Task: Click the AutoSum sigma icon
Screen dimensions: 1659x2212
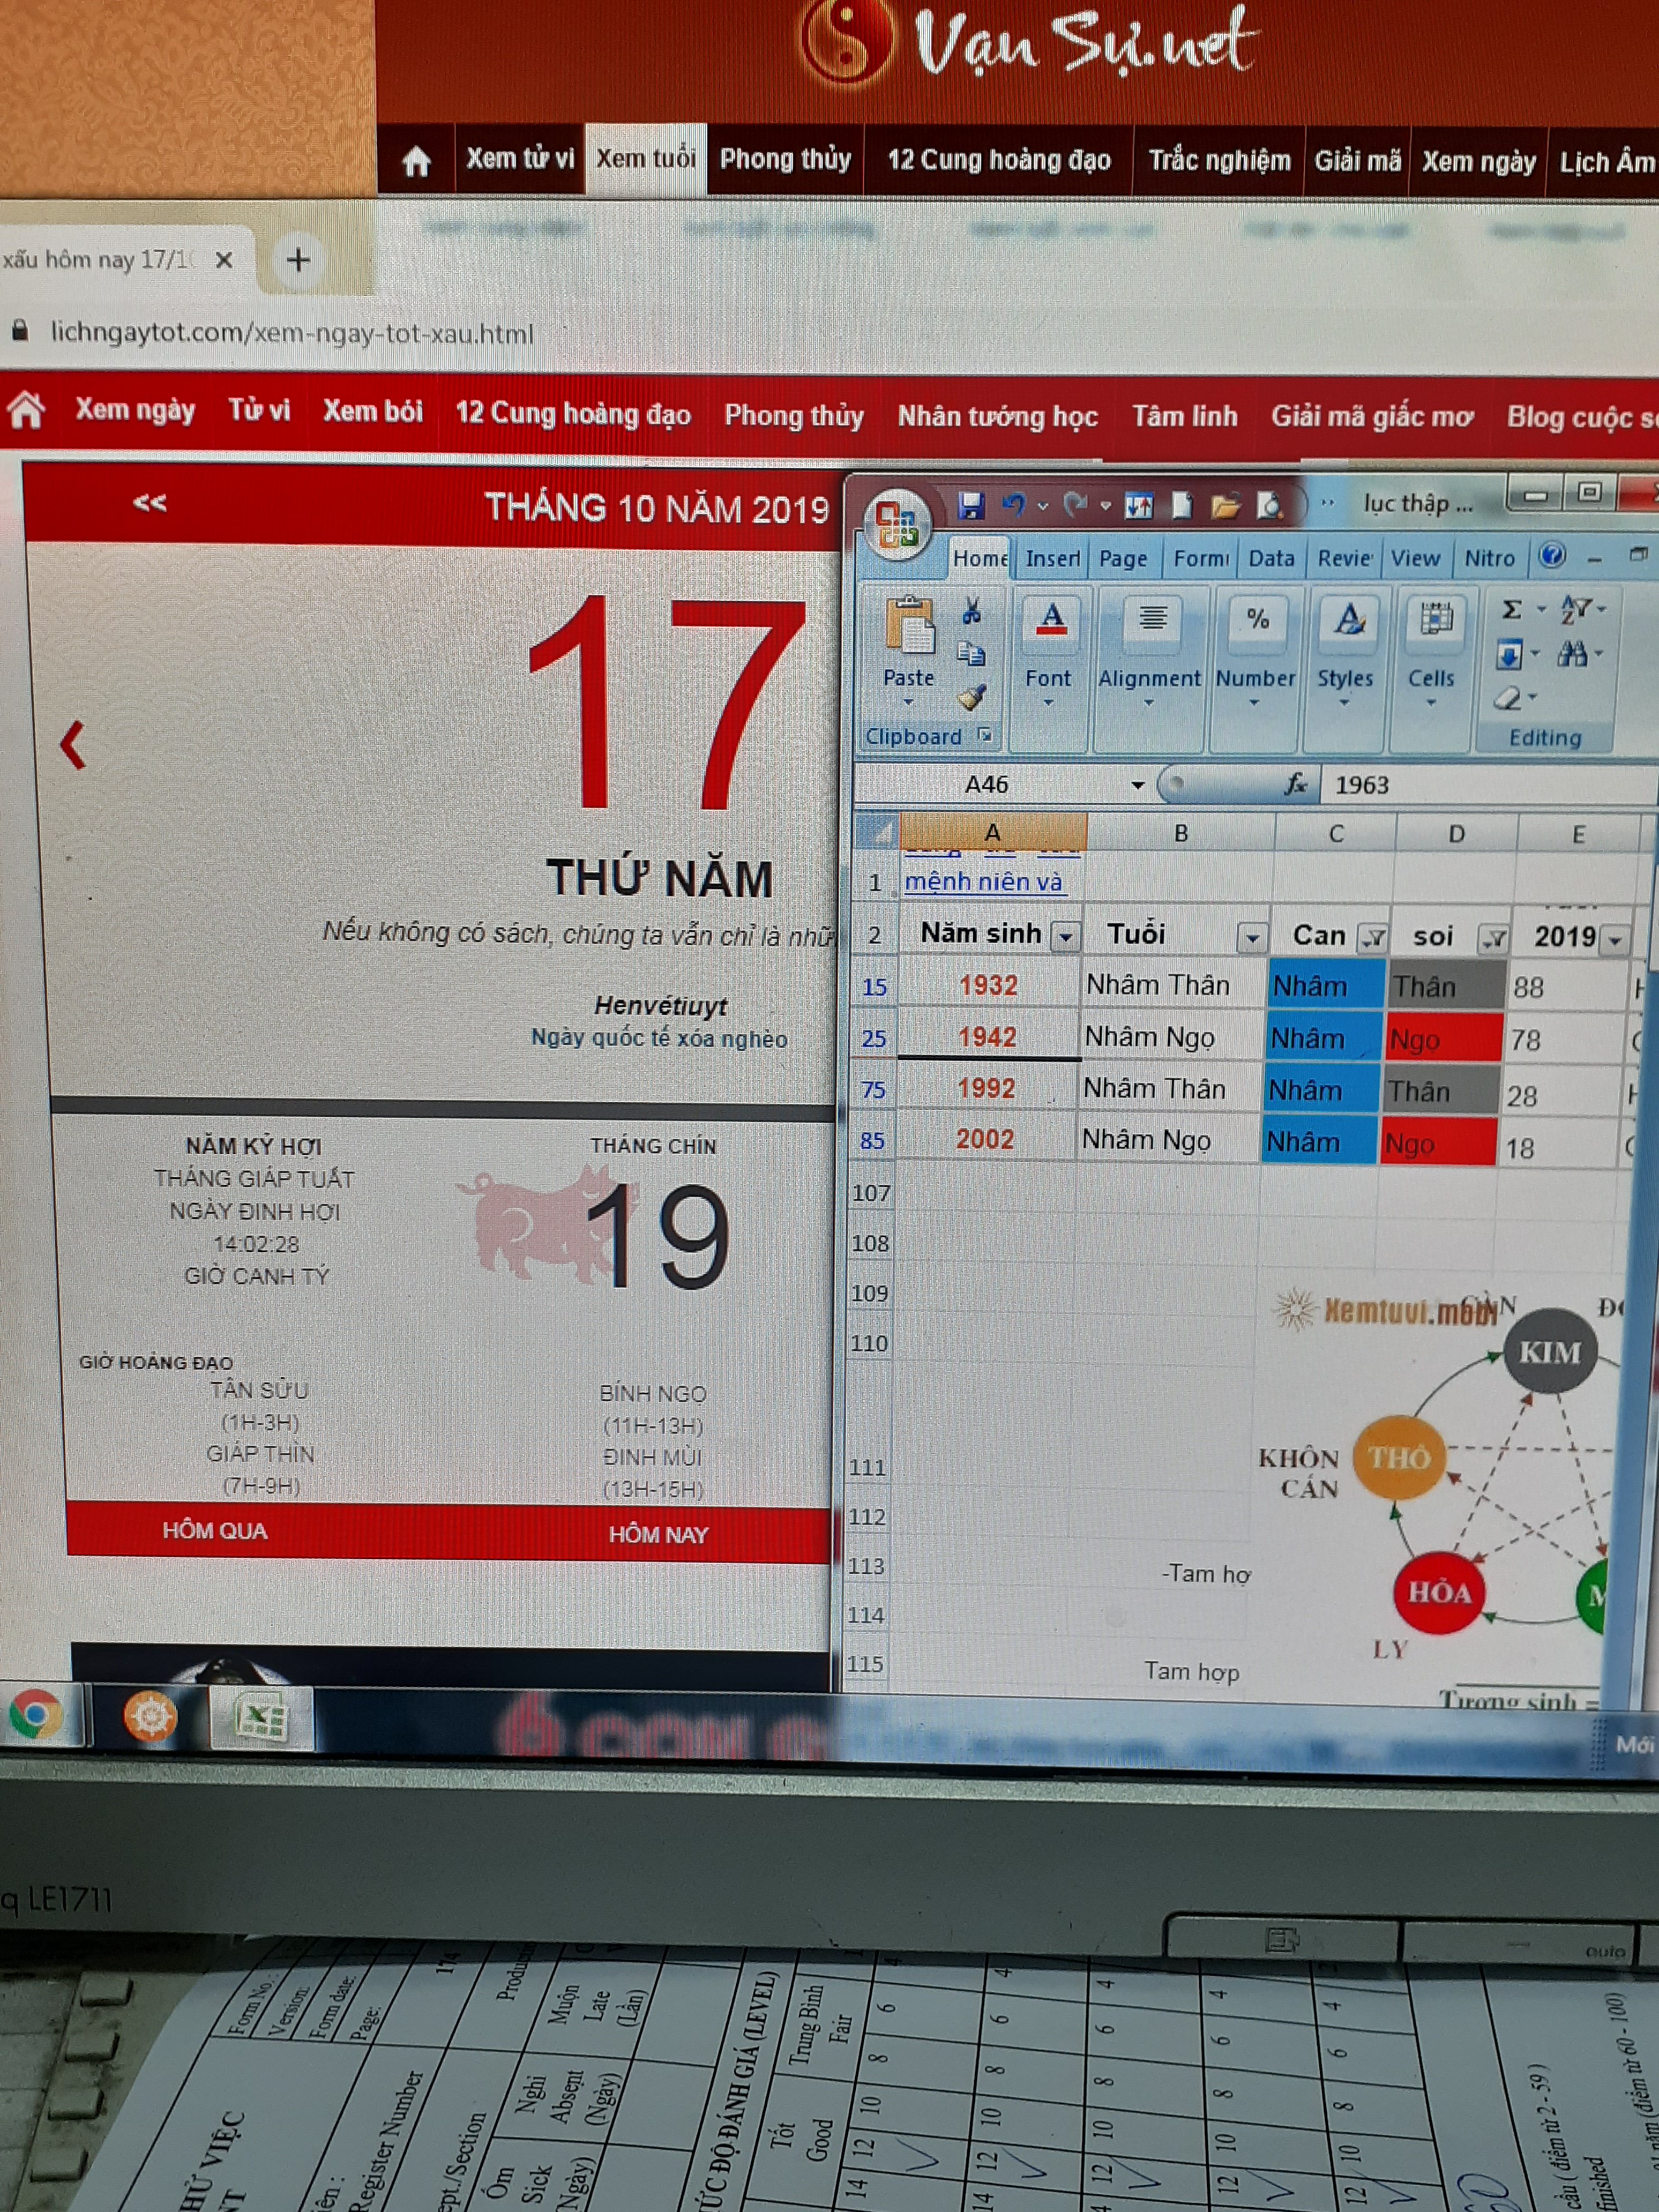Action: [x=1512, y=609]
